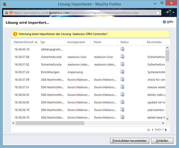Click the horizontal scrollbar thumb

[50, 123]
